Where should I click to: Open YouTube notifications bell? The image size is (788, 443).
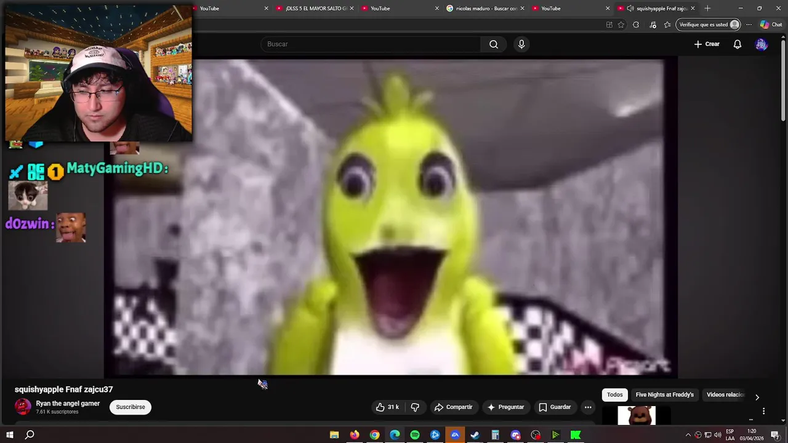coord(737,44)
